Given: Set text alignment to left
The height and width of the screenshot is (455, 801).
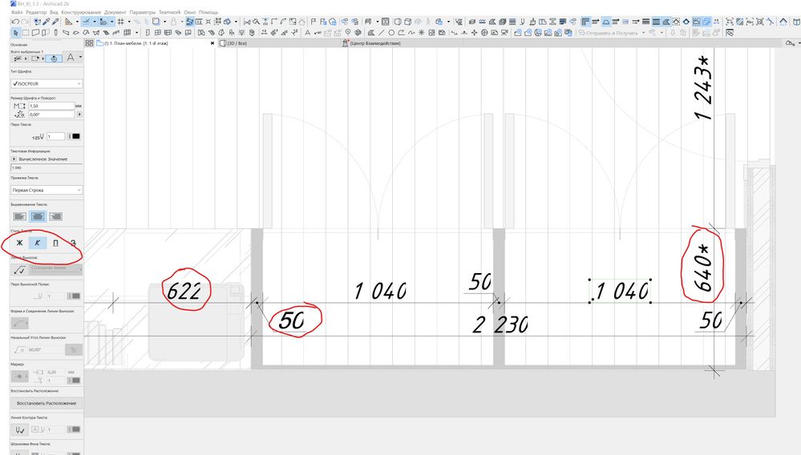Looking at the screenshot, I should pyautogui.click(x=19, y=217).
